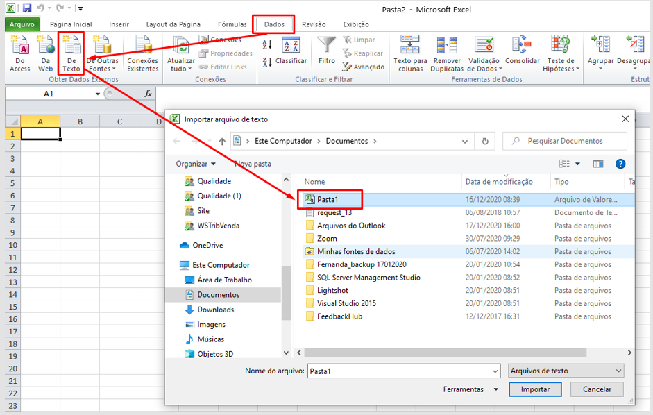Click the file list horizontal scrollbar
Viewport: 653px width, 415px height.
[x=446, y=353]
